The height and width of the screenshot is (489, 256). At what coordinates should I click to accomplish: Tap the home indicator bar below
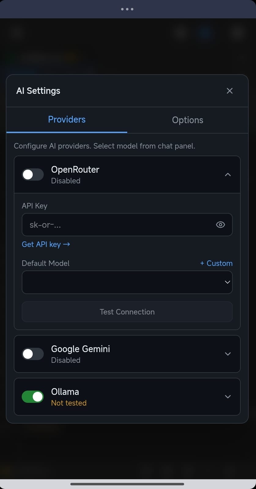(127, 484)
